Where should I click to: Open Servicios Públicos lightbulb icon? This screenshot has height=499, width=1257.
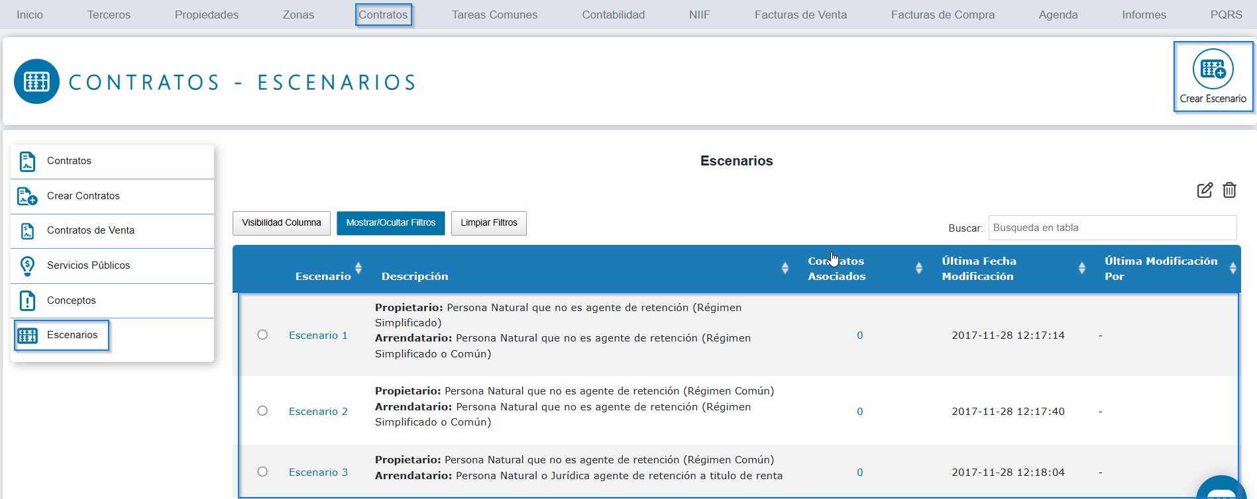tap(27, 266)
